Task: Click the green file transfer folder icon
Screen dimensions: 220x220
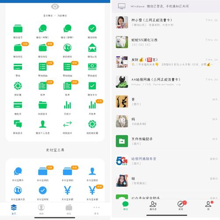Action: (122, 141)
